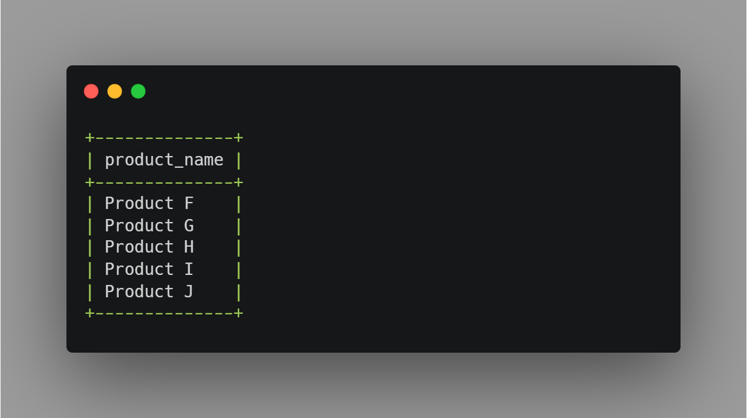Screen dimensions: 747x418
Task: Click the bottom-left plus corner of table
Action: pos(89,313)
